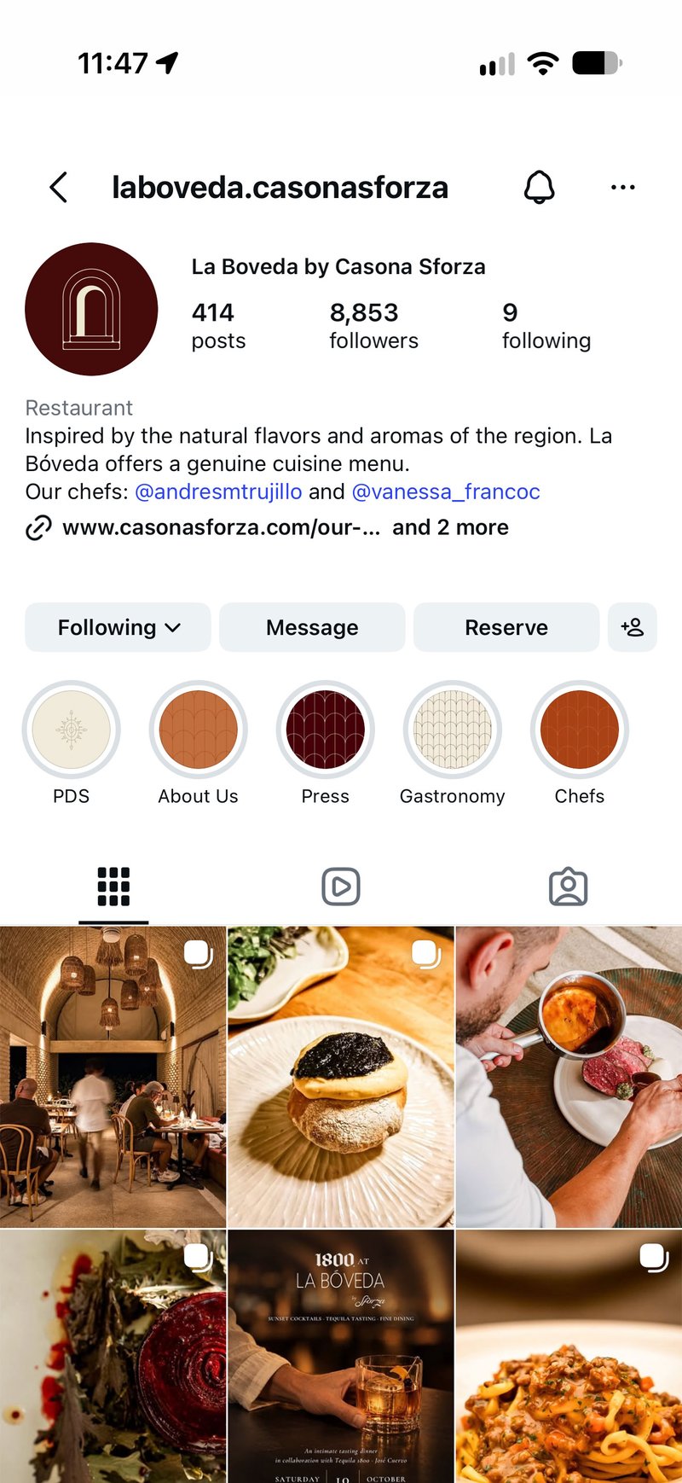
Task: Open the PDS story highlight
Action: click(x=71, y=730)
